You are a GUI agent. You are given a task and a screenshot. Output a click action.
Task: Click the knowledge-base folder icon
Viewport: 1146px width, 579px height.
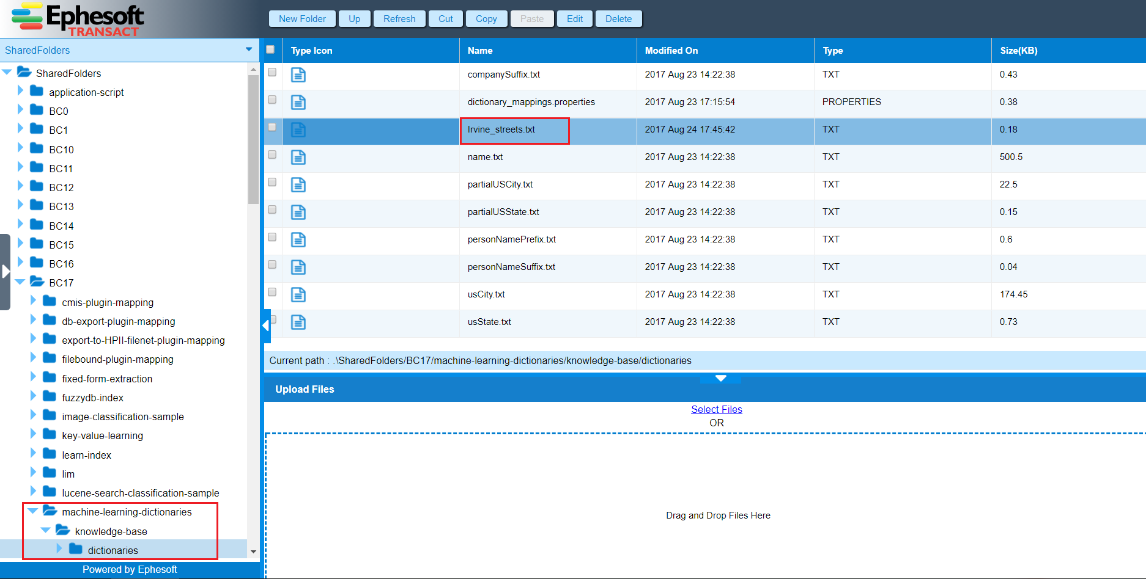click(63, 530)
